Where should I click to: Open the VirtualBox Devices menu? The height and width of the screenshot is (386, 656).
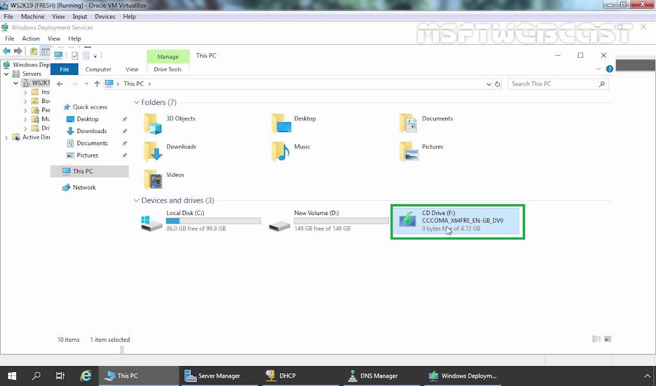105,16
